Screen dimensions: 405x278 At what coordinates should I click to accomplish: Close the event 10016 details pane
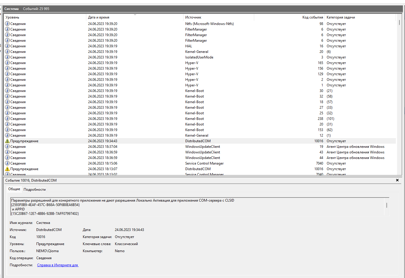[397, 180]
